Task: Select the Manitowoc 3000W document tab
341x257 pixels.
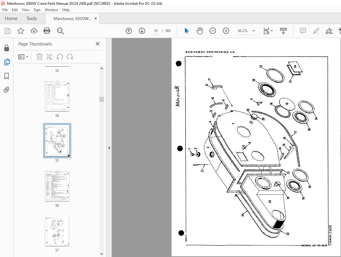Action: click(72, 19)
